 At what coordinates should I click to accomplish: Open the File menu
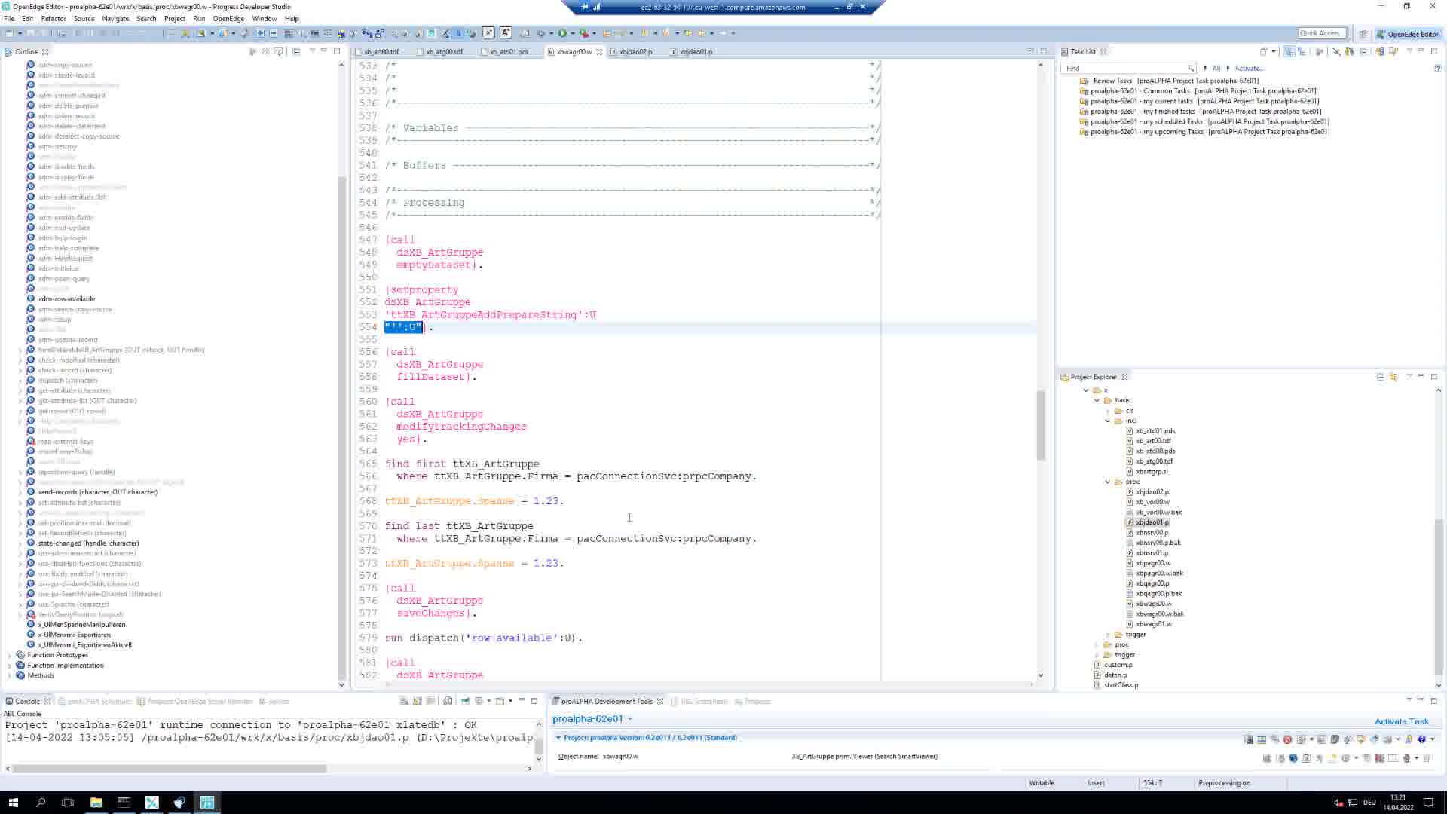coord(9,18)
